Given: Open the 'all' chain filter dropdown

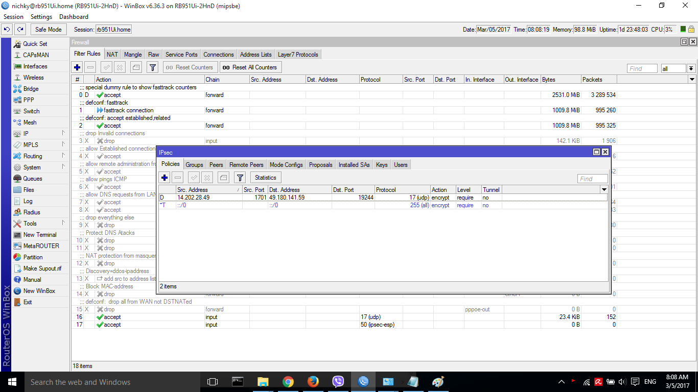Looking at the screenshot, I should coord(691,68).
